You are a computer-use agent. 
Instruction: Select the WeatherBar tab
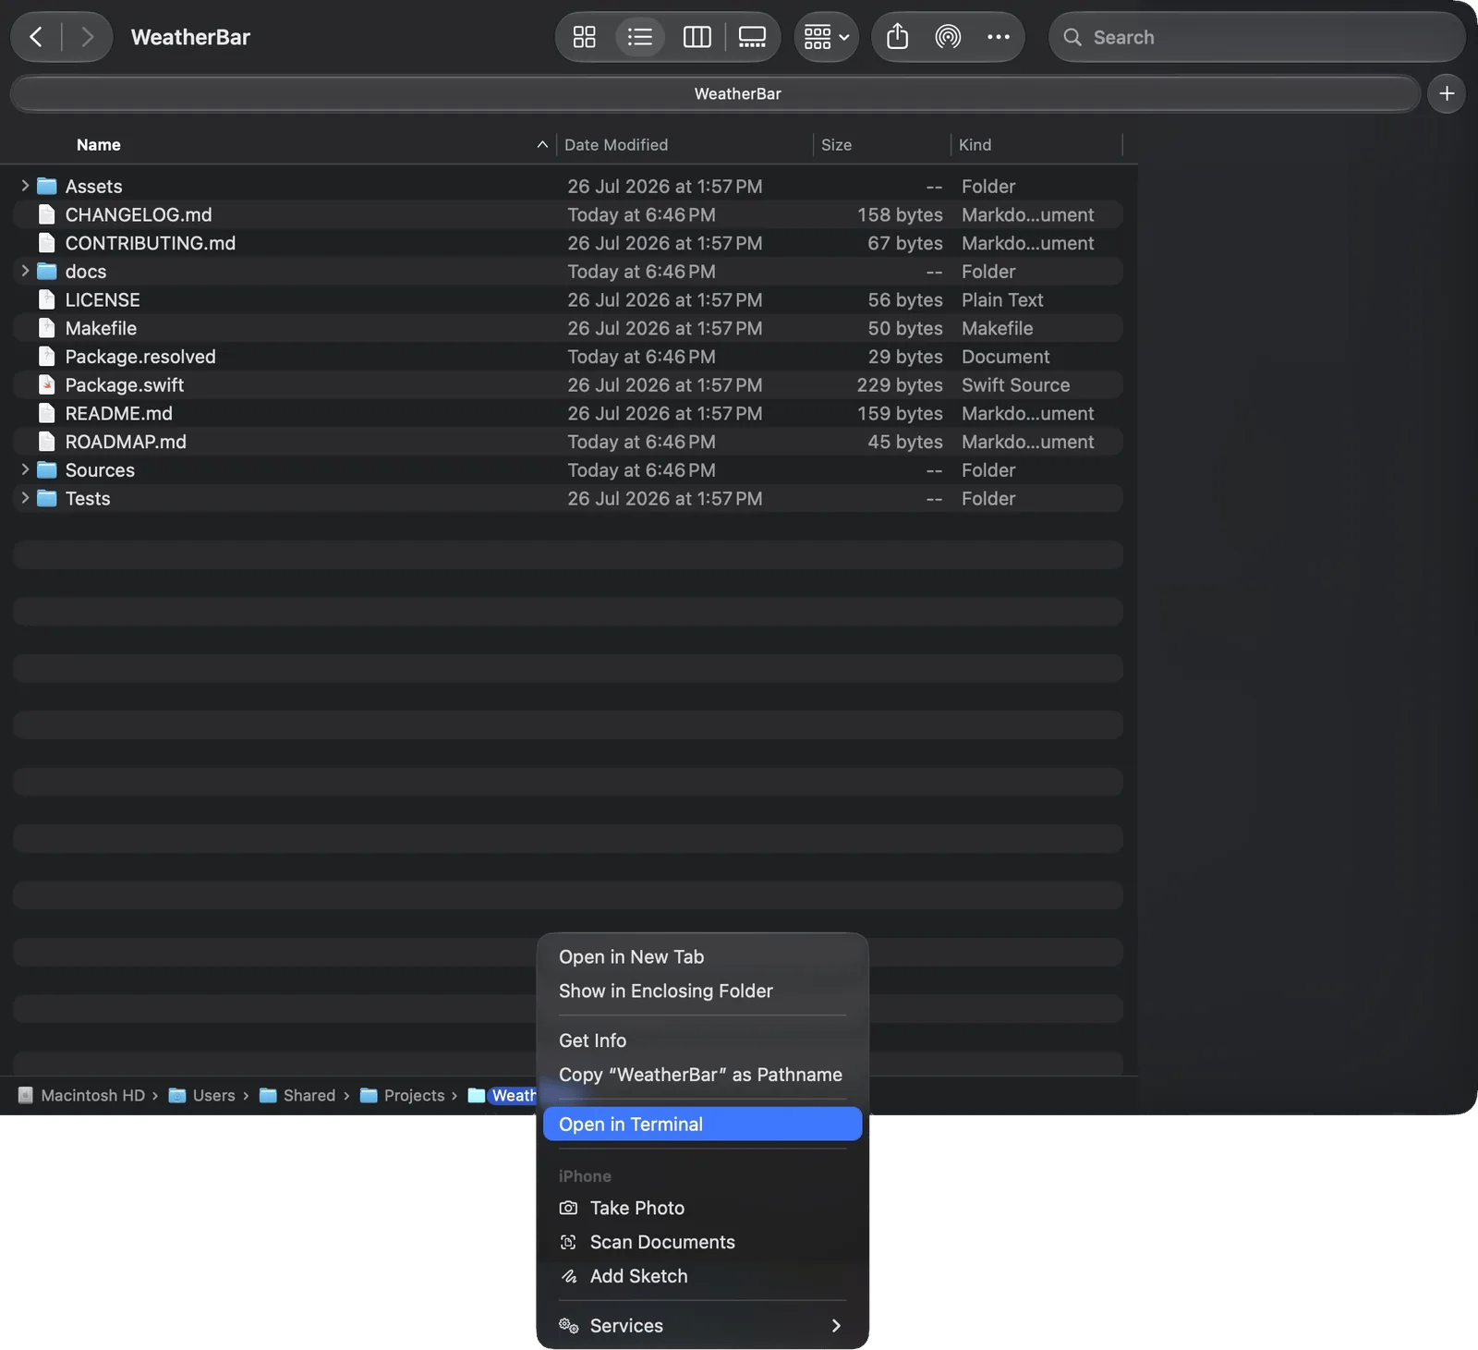pyautogui.click(x=715, y=93)
